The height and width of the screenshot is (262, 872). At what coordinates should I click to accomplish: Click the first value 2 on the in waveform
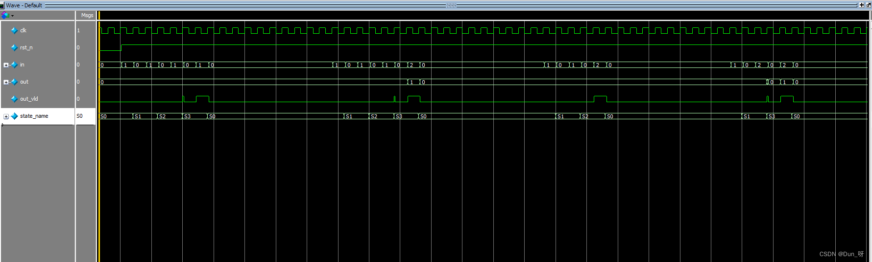(x=413, y=65)
